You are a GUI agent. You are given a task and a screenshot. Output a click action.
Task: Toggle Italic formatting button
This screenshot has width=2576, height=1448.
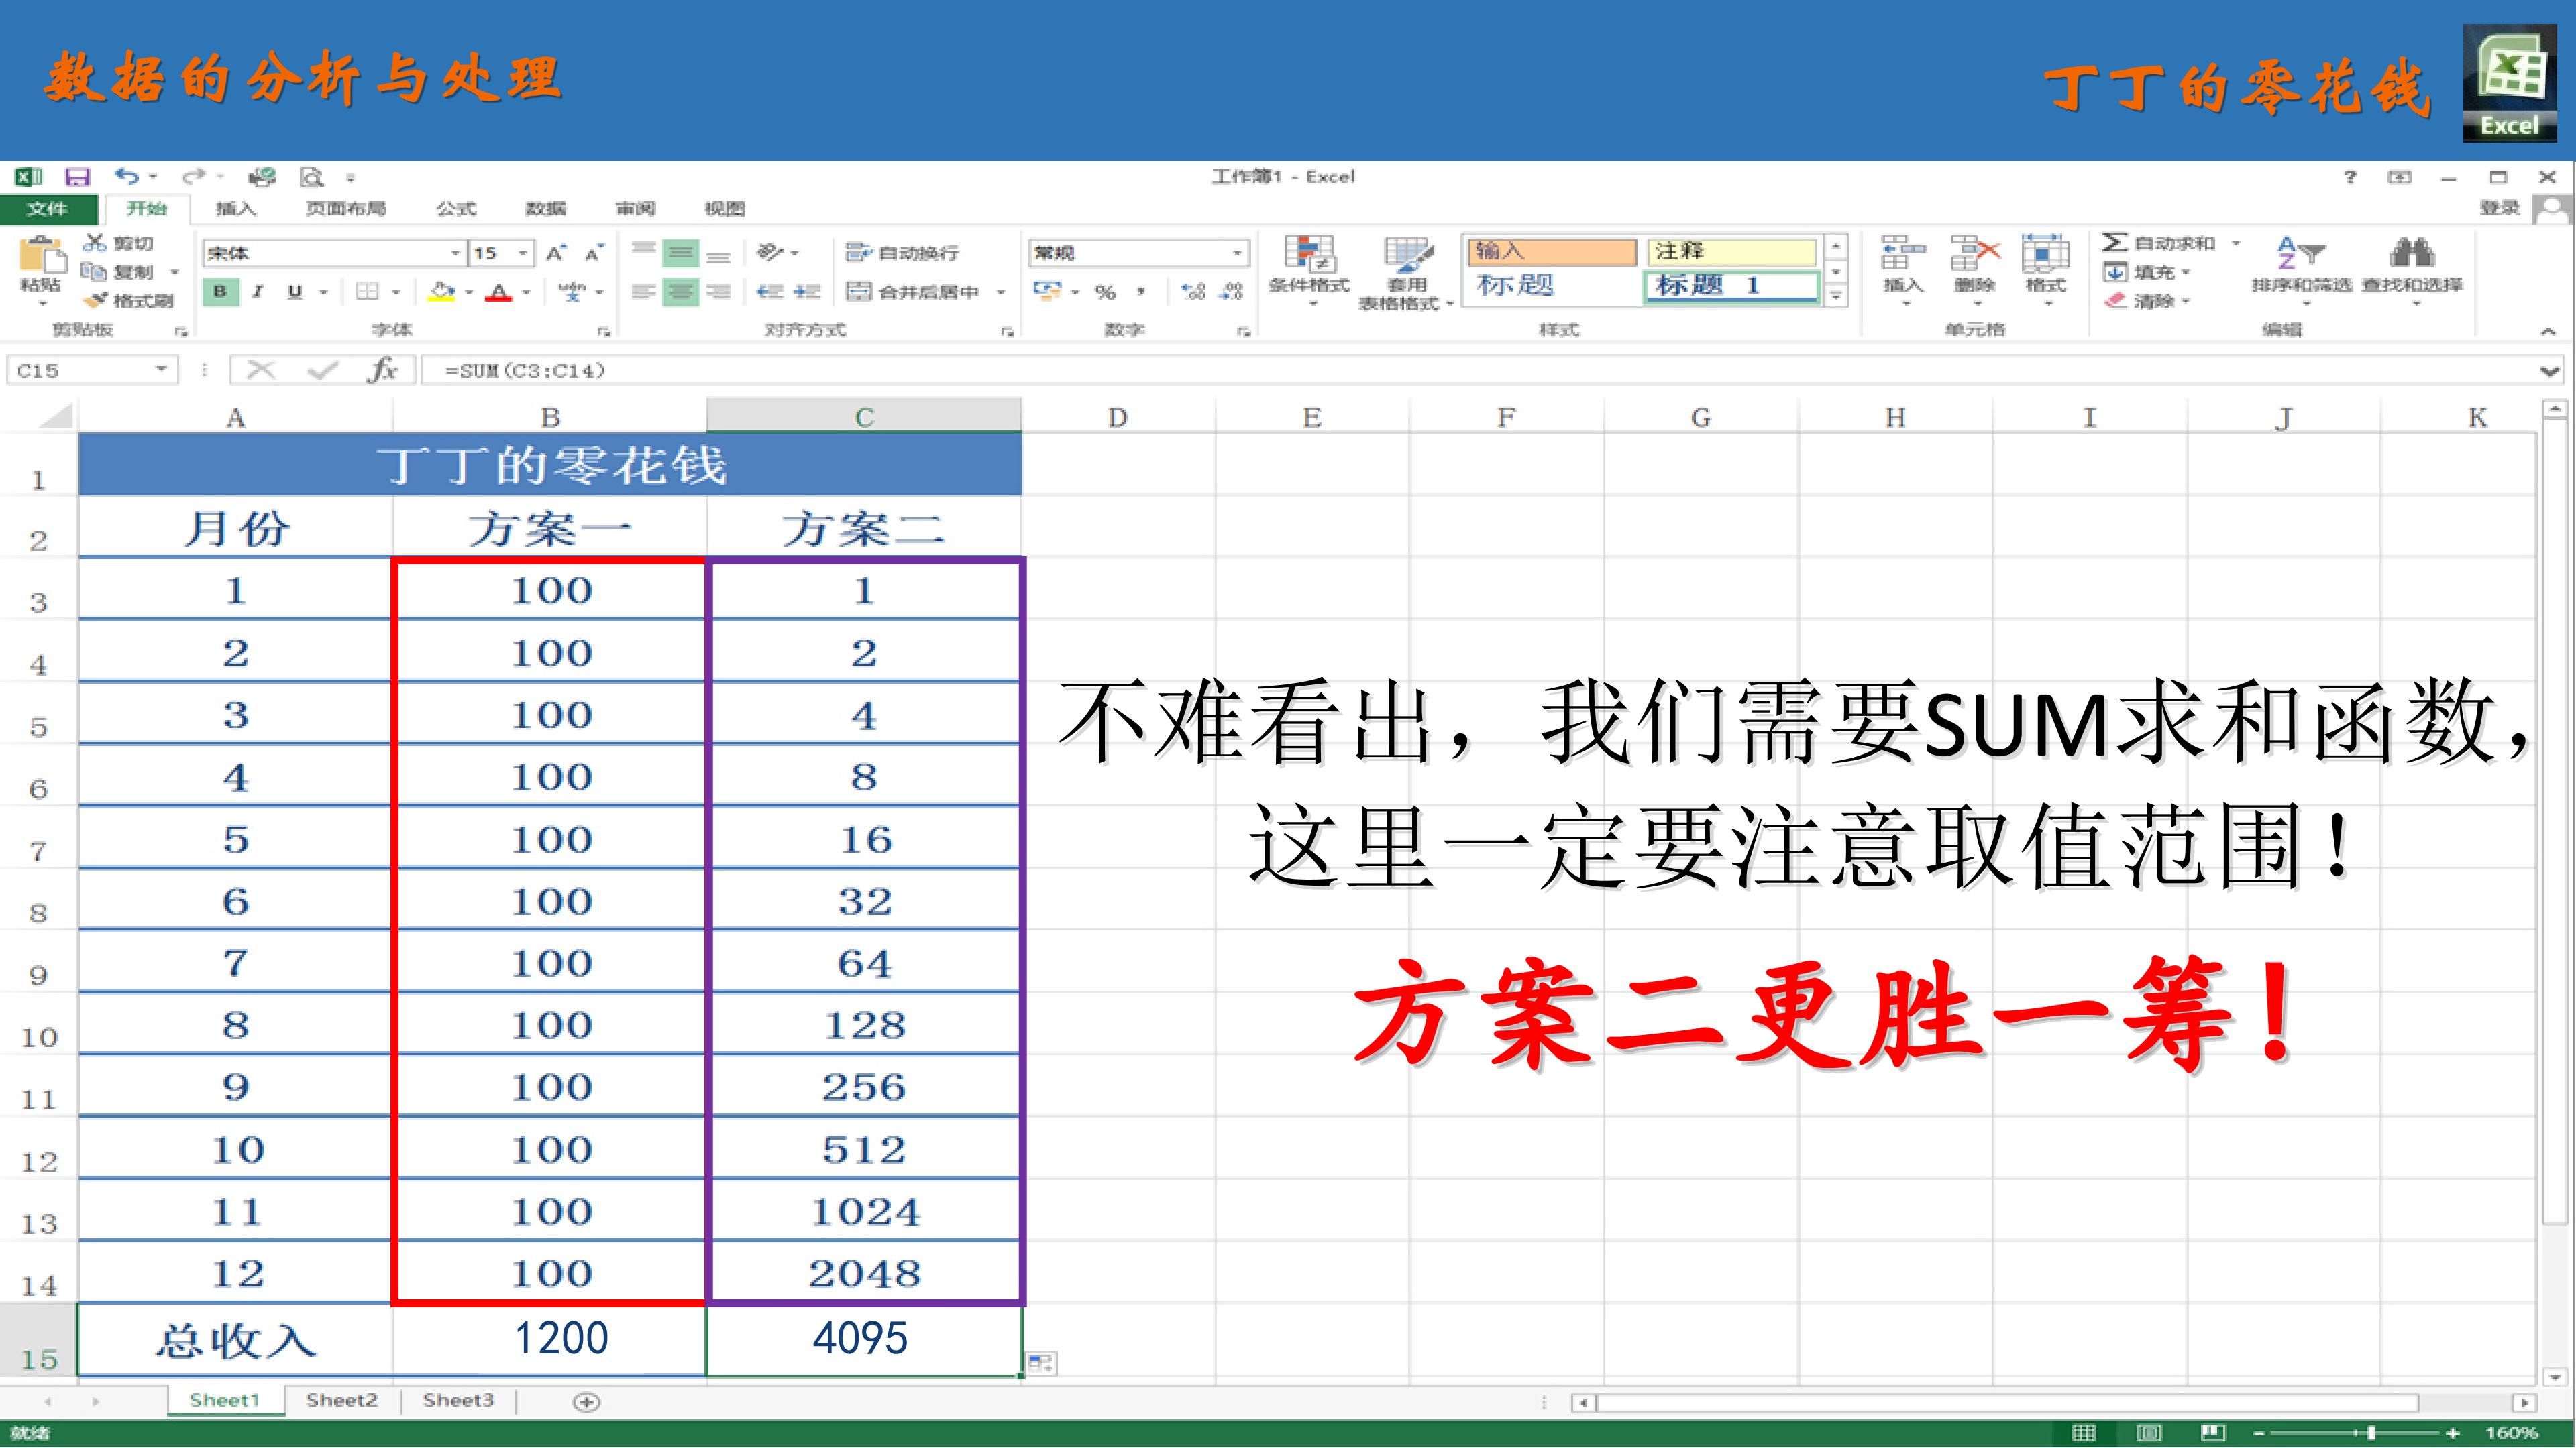258,291
